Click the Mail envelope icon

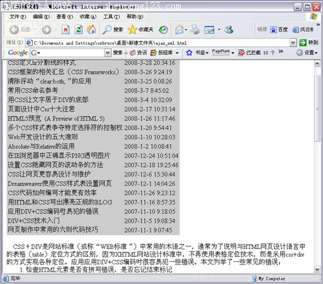click(x=180, y=30)
